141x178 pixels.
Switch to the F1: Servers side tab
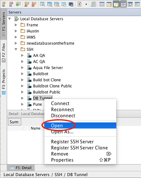pos(4,24)
